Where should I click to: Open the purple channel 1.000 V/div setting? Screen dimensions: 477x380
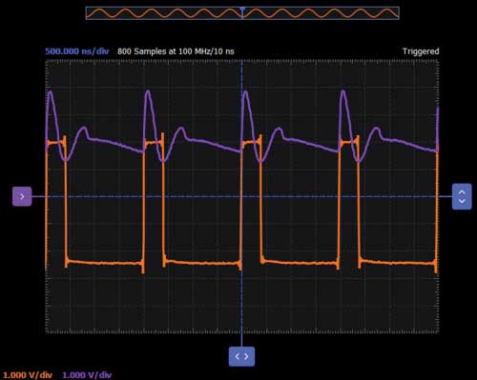pyautogui.click(x=87, y=375)
